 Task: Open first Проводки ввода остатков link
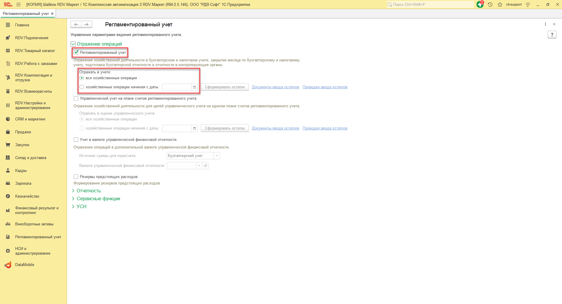325,87
